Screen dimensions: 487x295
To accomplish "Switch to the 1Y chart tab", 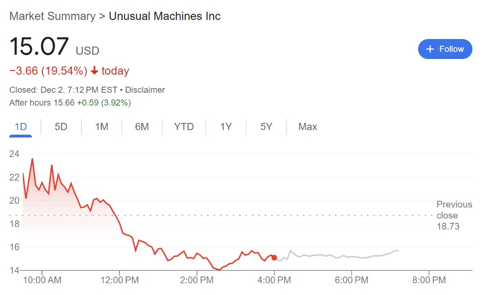I will click(226, 127).
